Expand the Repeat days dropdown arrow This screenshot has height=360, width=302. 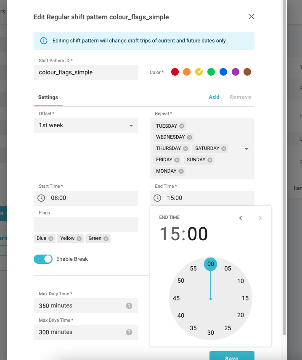point(246,149)
